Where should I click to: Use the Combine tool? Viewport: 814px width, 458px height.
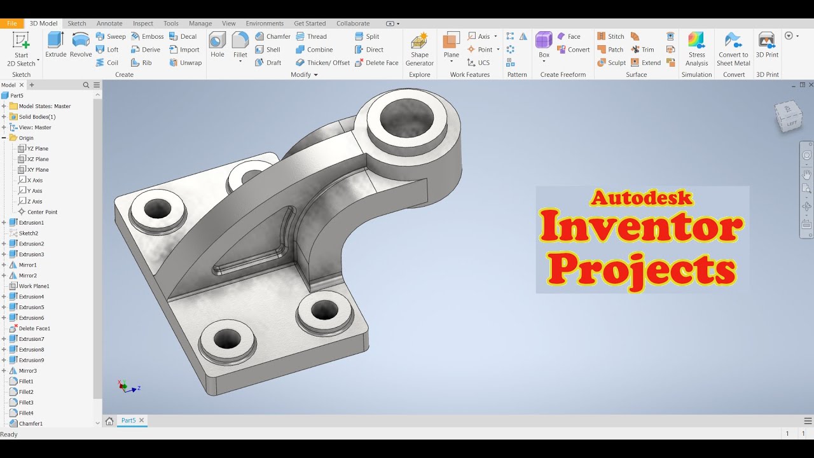tap(314, 50)
